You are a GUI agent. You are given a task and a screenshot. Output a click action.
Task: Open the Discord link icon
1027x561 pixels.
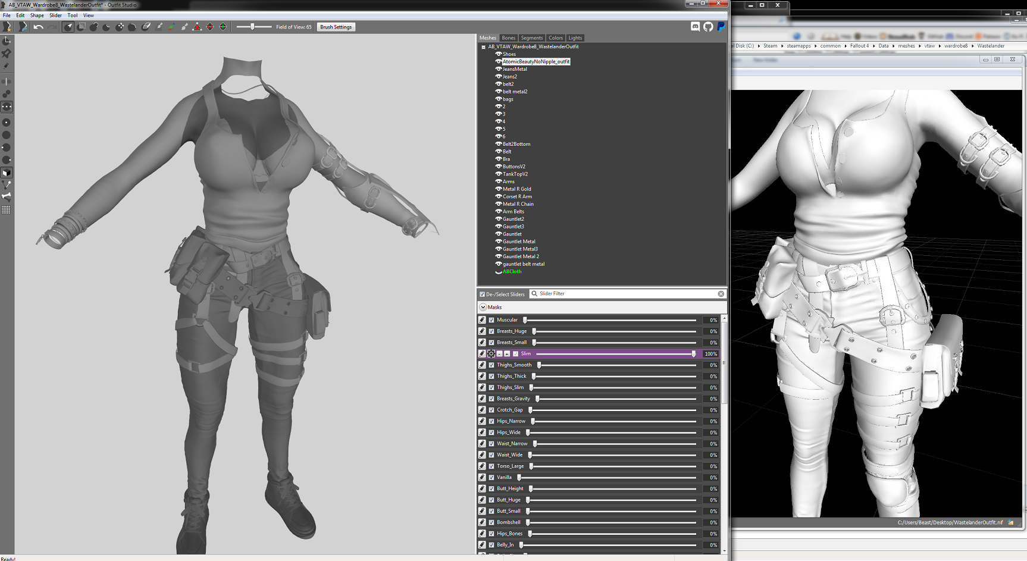695,27
